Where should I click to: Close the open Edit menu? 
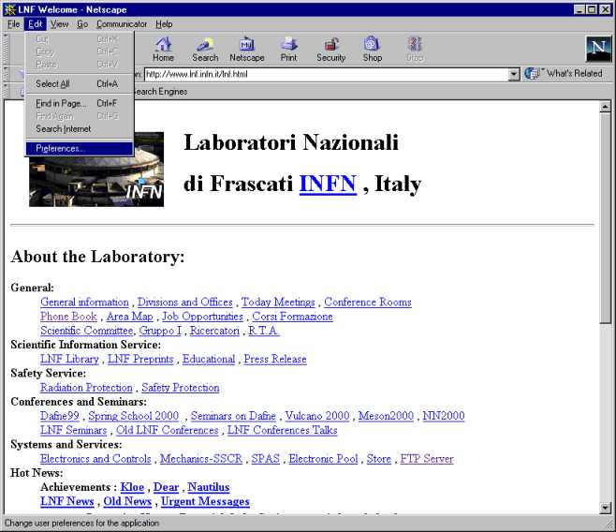pyautogui.click(x=35, y=24)
